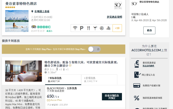This screenshot has height=109, width=173.
Task: Select the 6套餐优惠 tab
Action: 99,80
